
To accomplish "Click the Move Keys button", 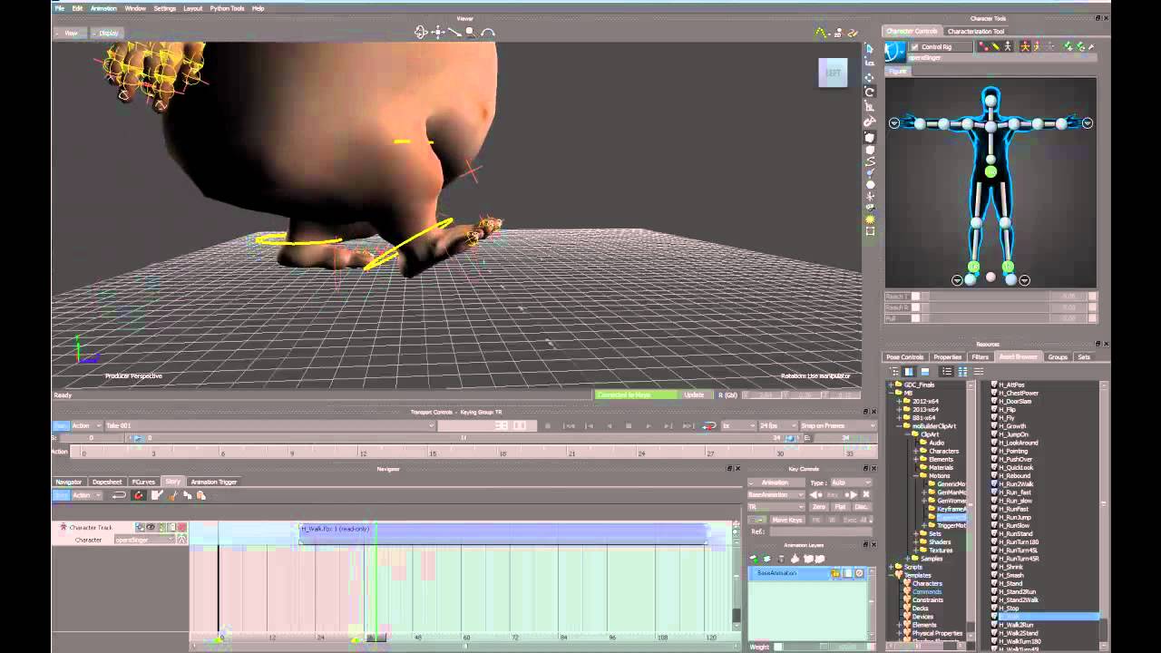I will click(787, 520).
